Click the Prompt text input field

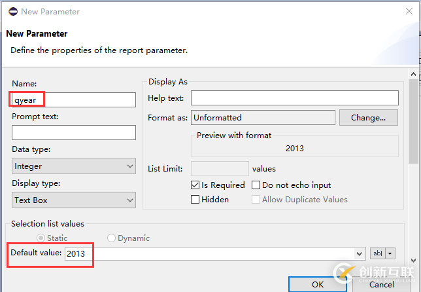[74, 132]
